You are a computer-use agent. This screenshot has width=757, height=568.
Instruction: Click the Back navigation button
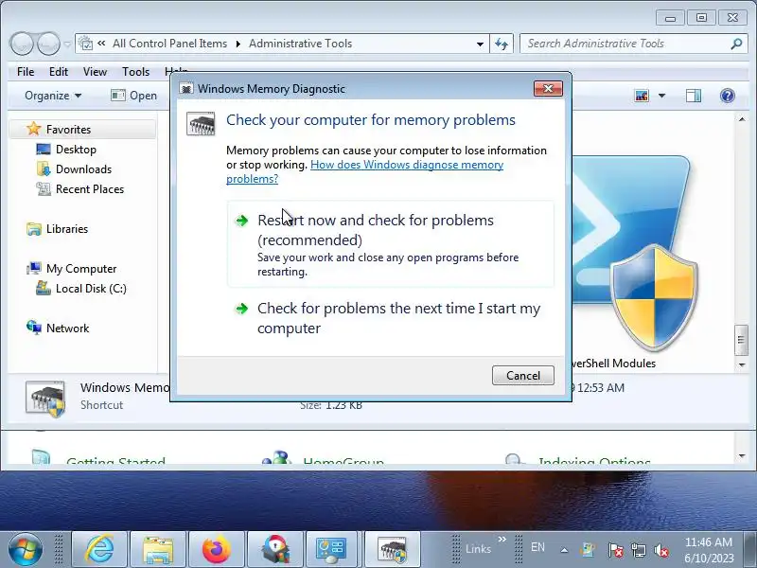[x=21, y=44]
